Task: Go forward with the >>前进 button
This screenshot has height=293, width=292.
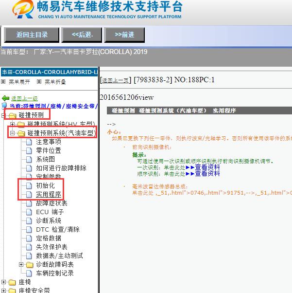Action: pos(124,35)
